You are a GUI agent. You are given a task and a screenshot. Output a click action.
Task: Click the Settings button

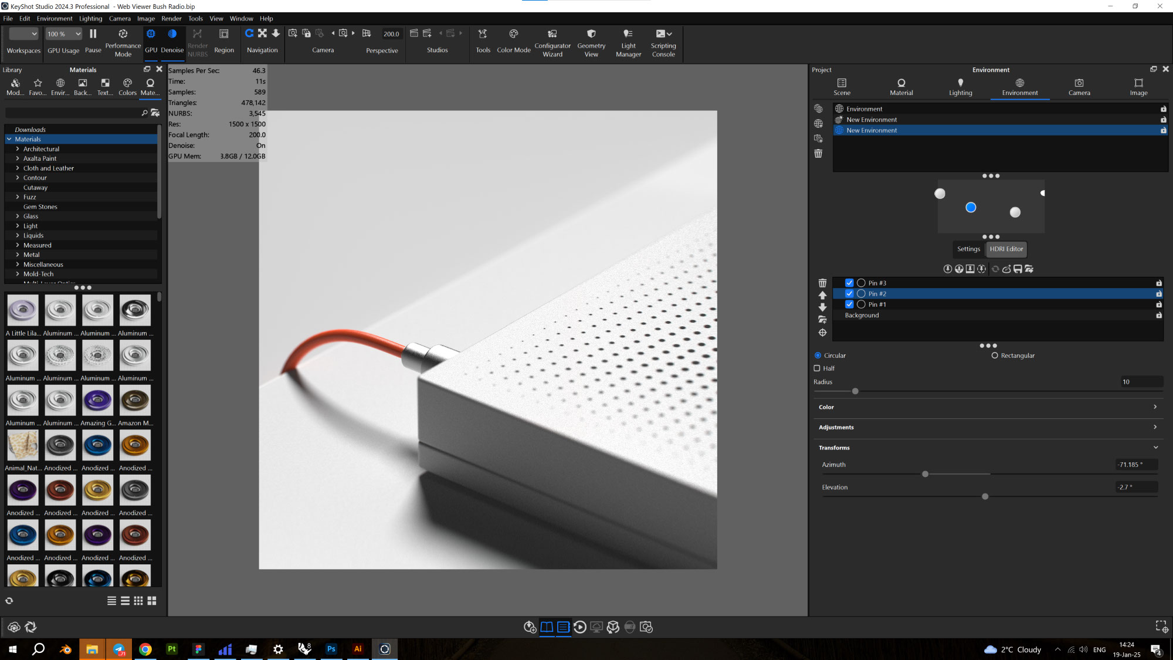(968, 249)
